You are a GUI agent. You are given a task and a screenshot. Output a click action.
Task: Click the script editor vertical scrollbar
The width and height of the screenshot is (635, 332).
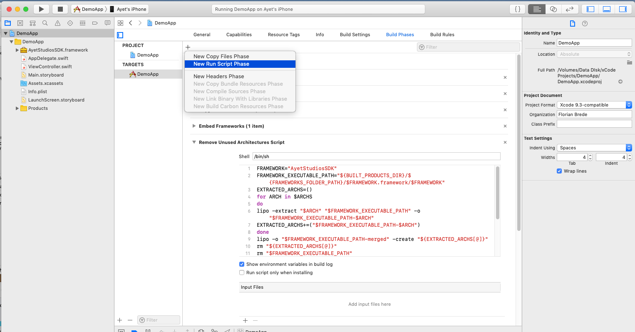point(497,193)
